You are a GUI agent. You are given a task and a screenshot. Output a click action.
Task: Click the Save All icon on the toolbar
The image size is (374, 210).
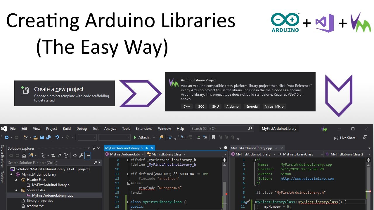[x=48, y=137]
